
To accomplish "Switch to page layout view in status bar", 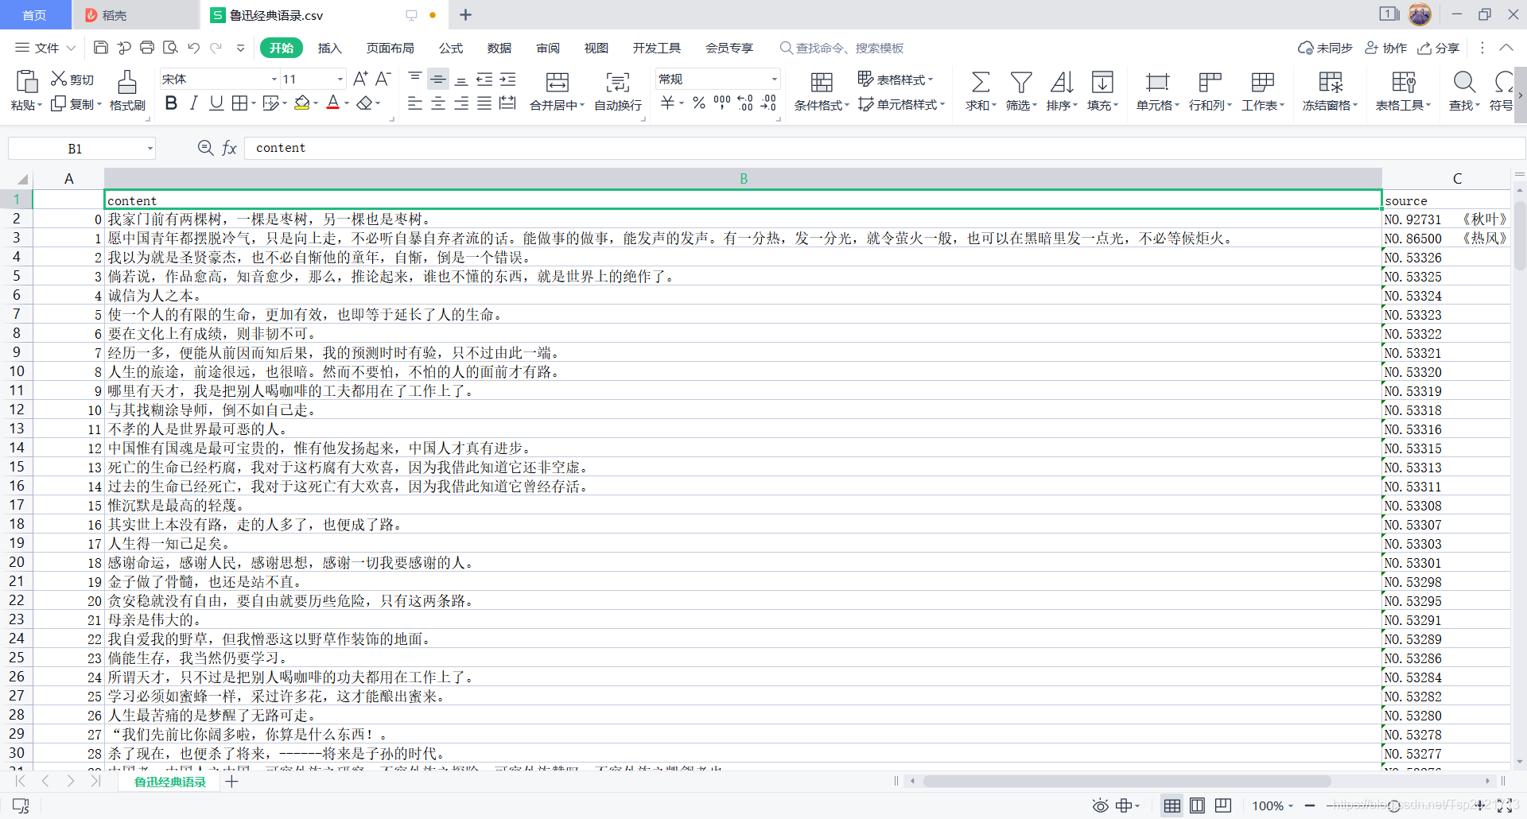I will (x=1197, y=805).
